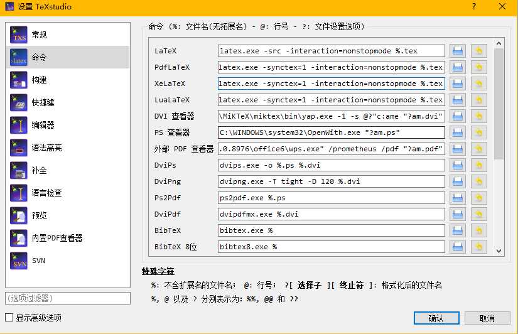The width and height of the screenshot is (518, 334).
Task: Click into PdfLaTeX command field
Action: pos(332,67)
